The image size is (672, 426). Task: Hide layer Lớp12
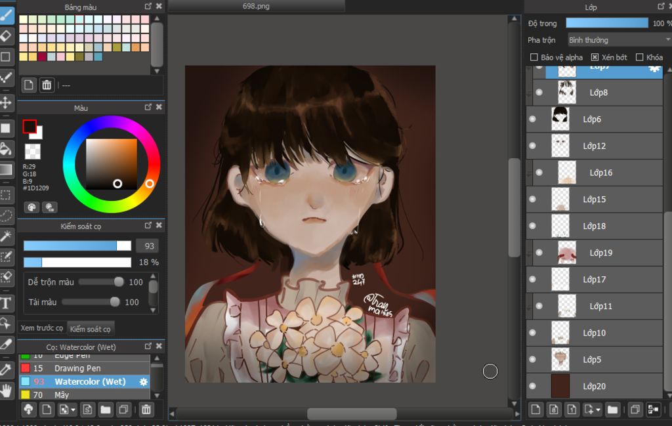(532, 146)
